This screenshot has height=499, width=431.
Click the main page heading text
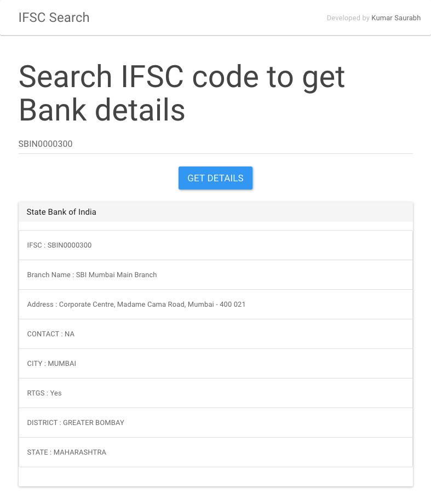tap(182, 93)
